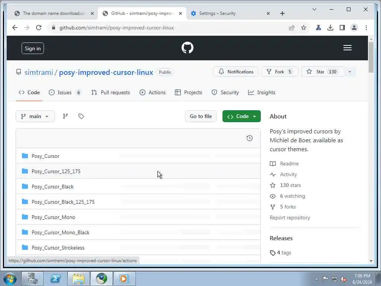
Task: Click Report repository link
Action: coord(290,217)
